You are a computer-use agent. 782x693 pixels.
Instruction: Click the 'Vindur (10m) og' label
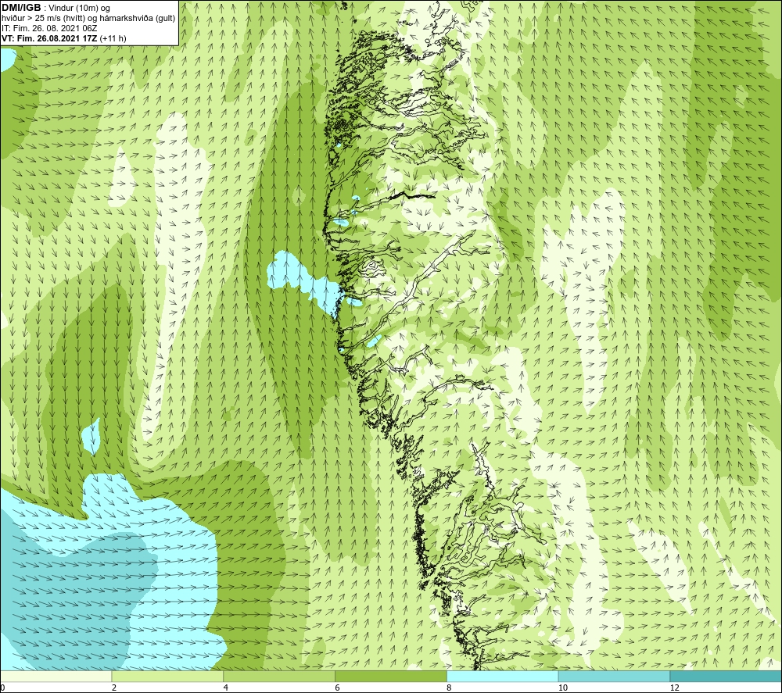tap(79, 9)
